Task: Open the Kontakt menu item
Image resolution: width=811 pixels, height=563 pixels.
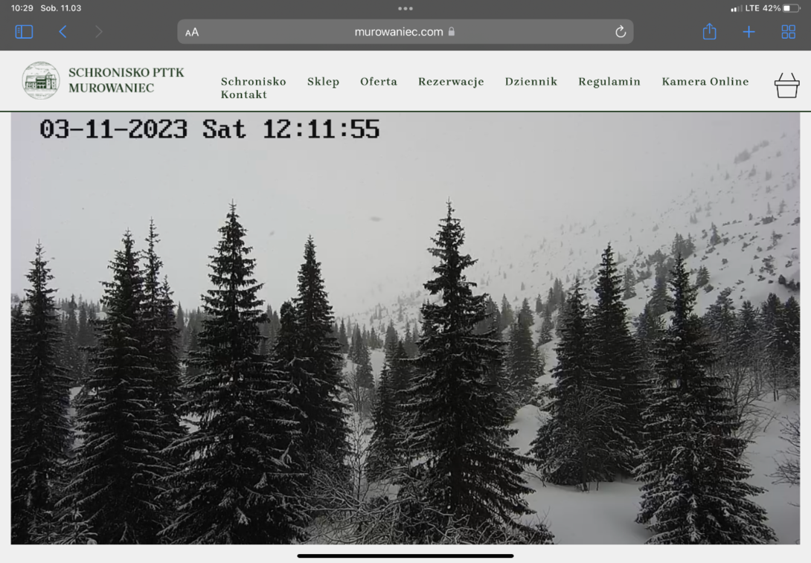Action: [243, 94]
